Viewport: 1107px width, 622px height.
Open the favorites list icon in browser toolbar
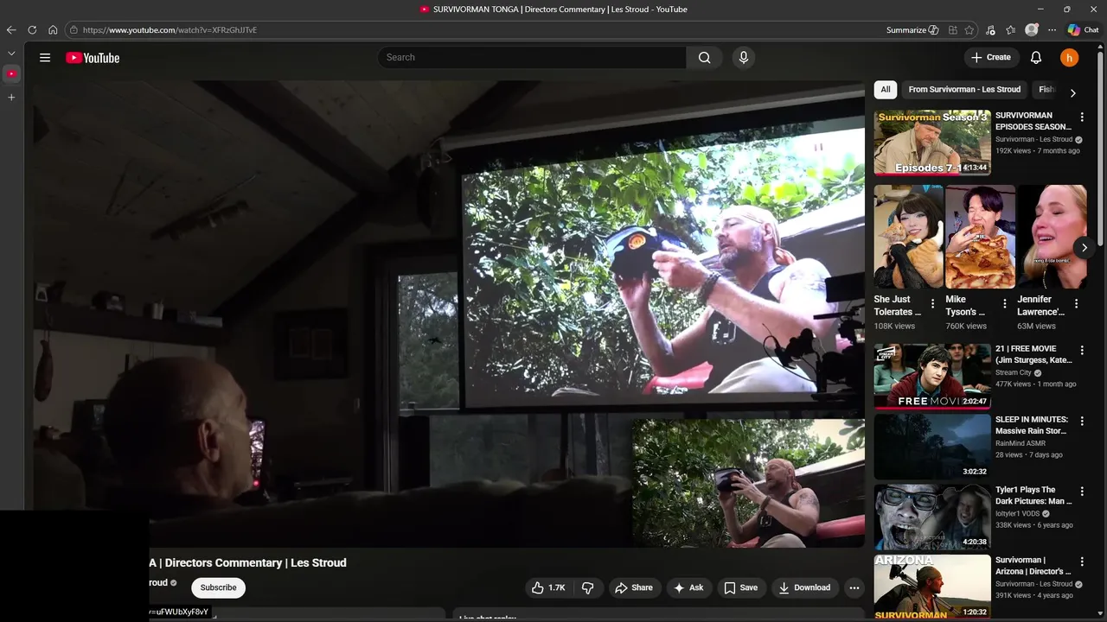click(1010, 30)
